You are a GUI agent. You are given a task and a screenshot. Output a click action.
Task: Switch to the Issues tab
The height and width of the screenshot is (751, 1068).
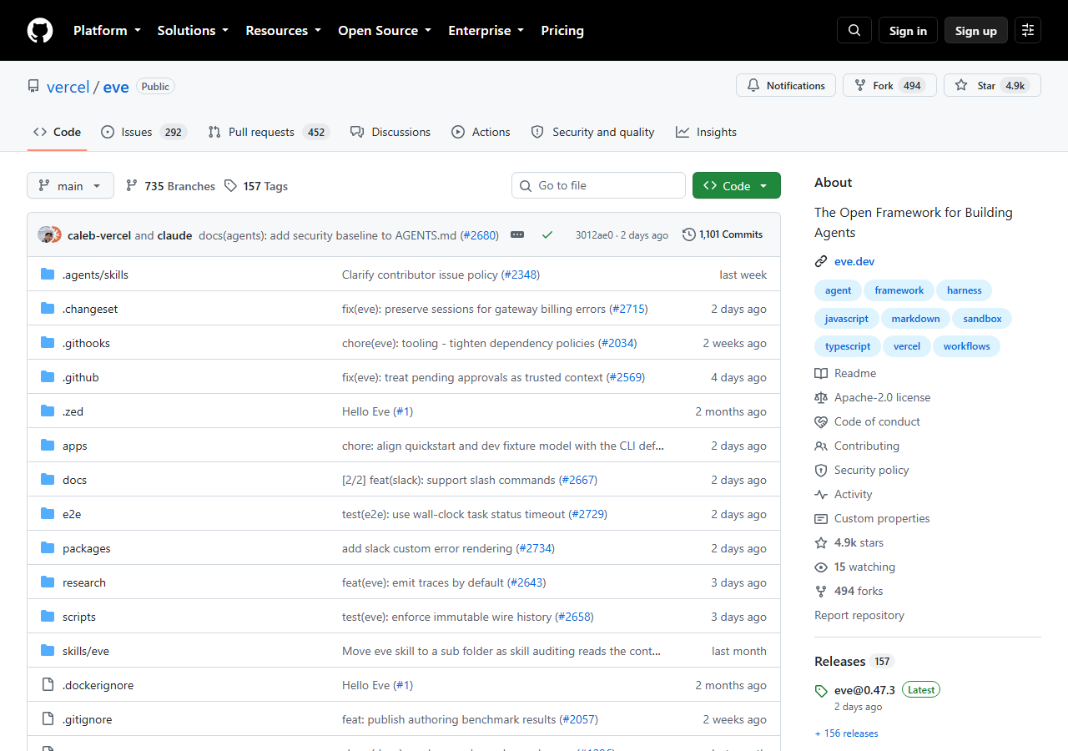[144, 132]
